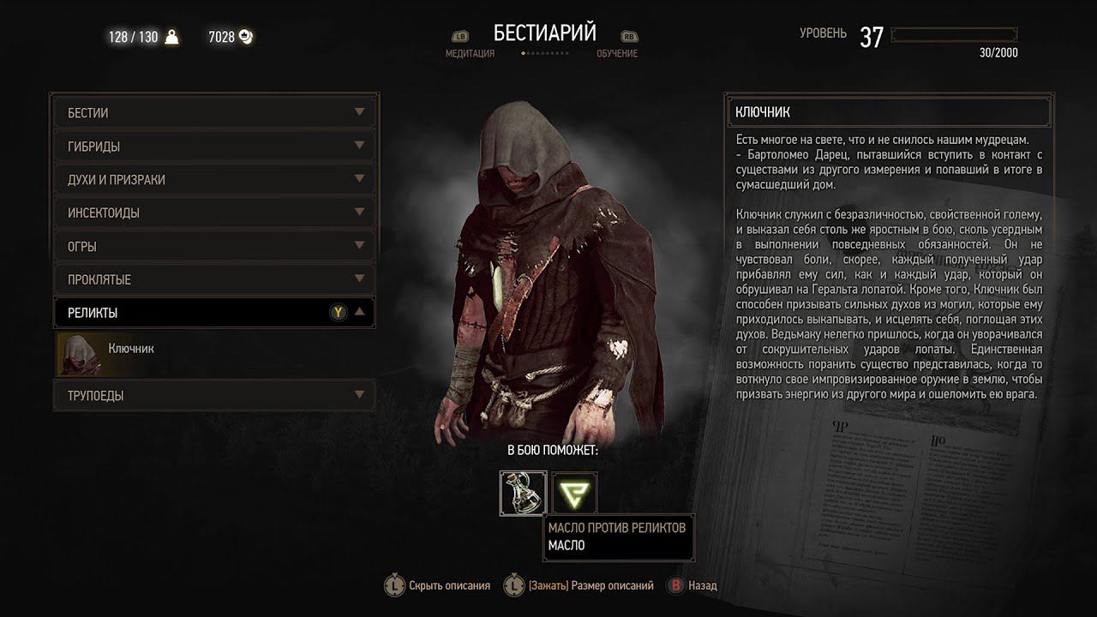Open the Духи и призраки category

pos(213,179)
